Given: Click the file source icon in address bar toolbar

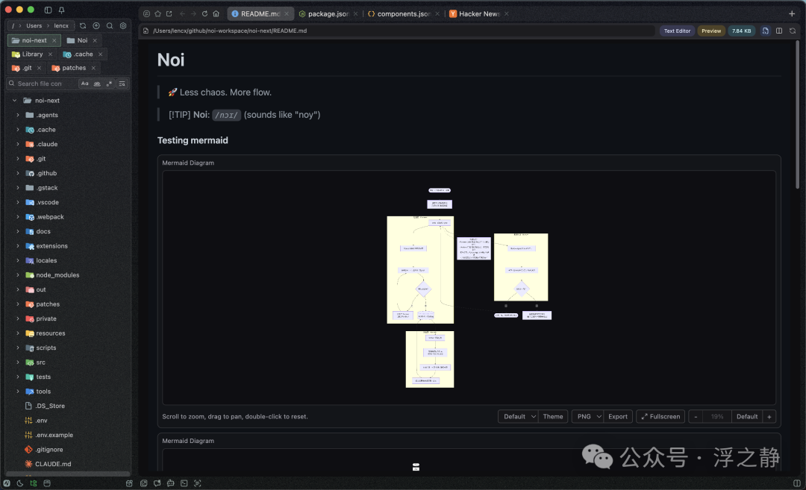Looking at the screenshot, I should click(766, 31).
